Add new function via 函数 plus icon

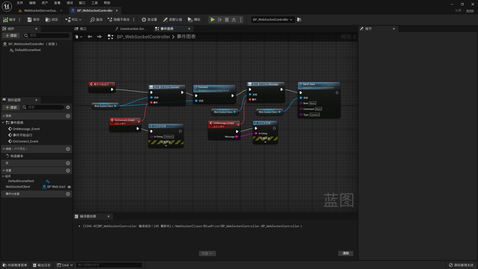tap(68, 149)
